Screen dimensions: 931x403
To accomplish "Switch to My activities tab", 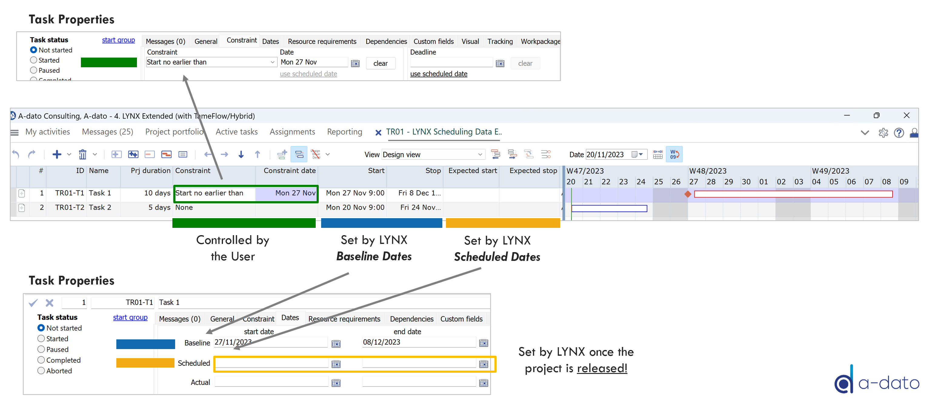I will click(48, 132).
